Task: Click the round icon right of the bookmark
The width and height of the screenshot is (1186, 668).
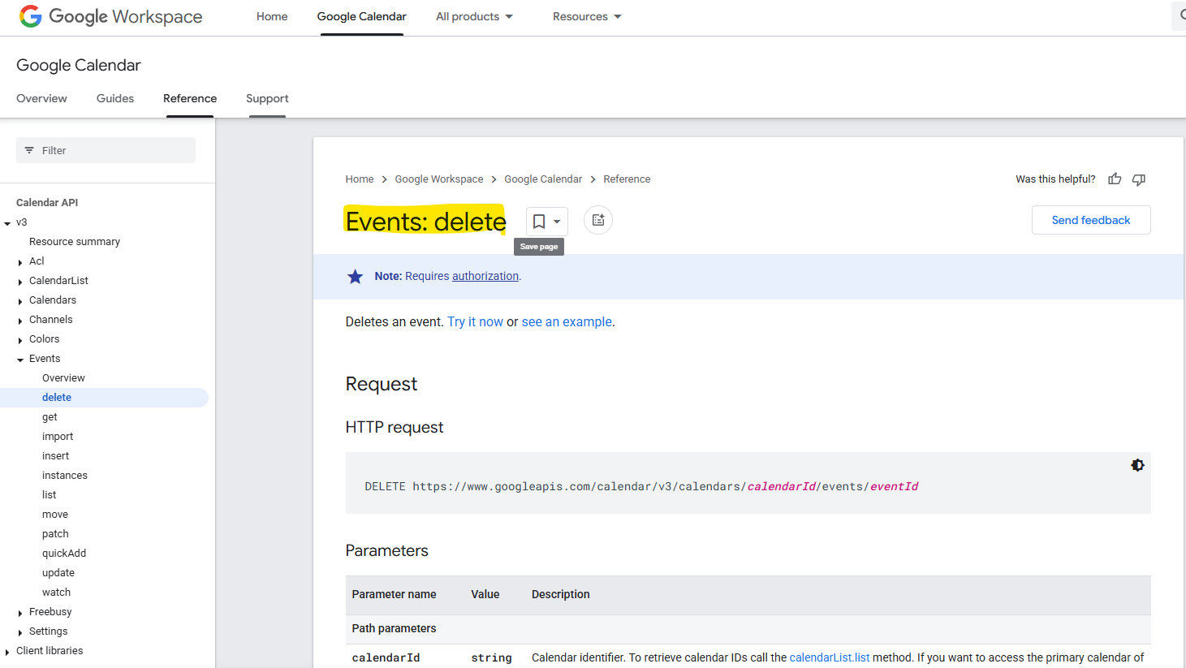Action: tap(598, 220)
